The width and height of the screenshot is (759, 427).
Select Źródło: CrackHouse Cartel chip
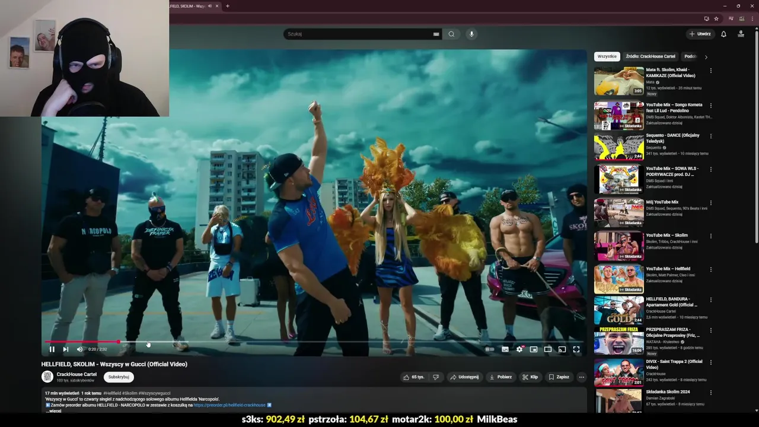click(x=650, y=56)
